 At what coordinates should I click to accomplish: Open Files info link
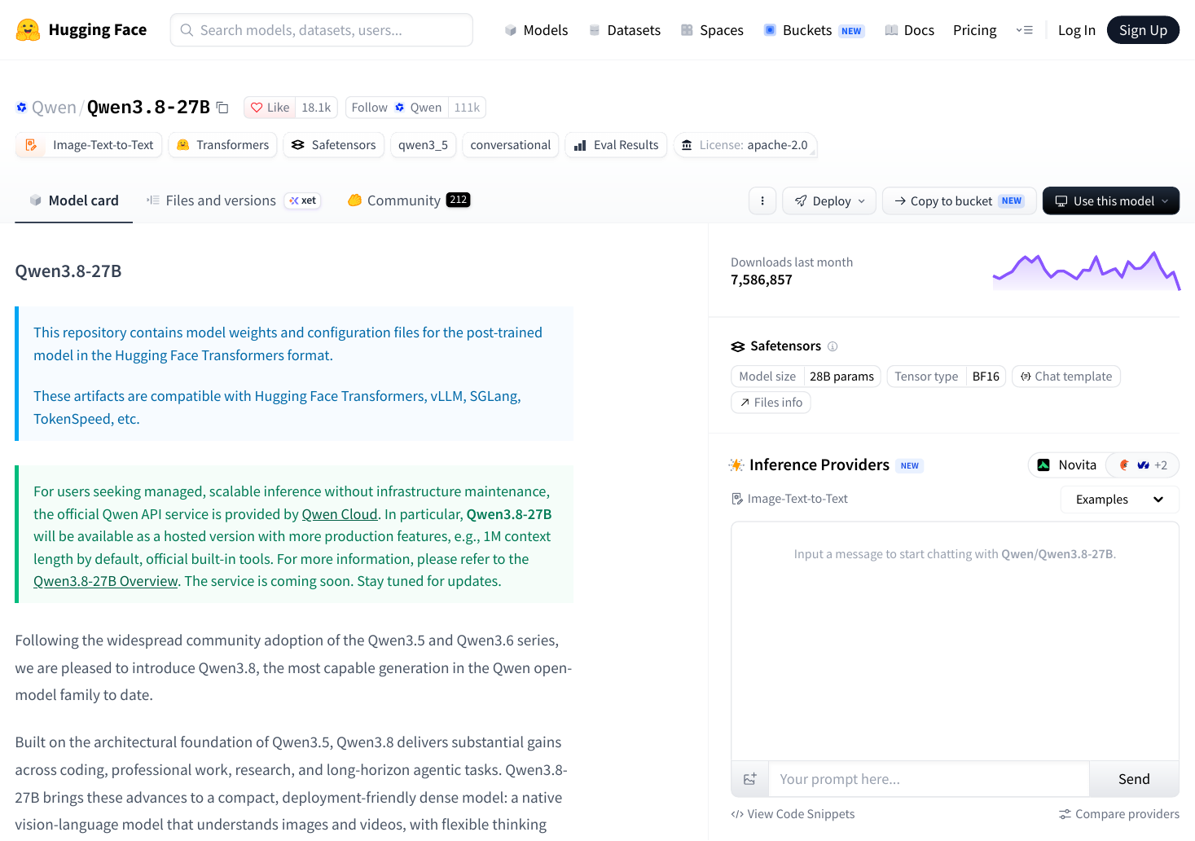pyautogui.click(x=771, y=403)
